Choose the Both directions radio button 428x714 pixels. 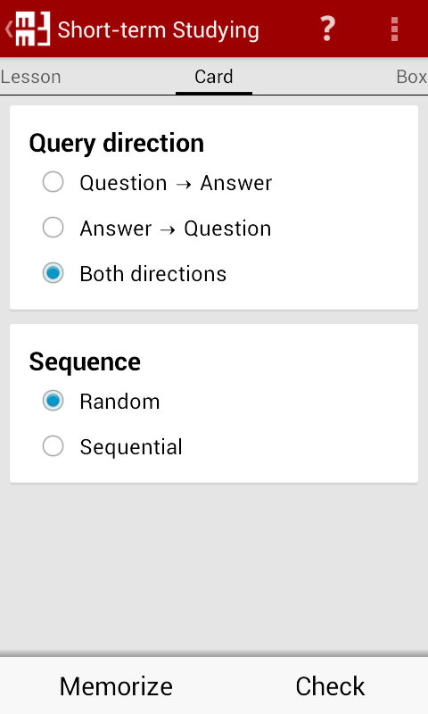tap(53, 273)
